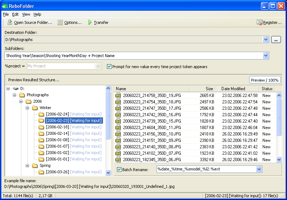
Task: Sort files by Date Modified column header
Action: pyautogui.click(x=233, y=89)
